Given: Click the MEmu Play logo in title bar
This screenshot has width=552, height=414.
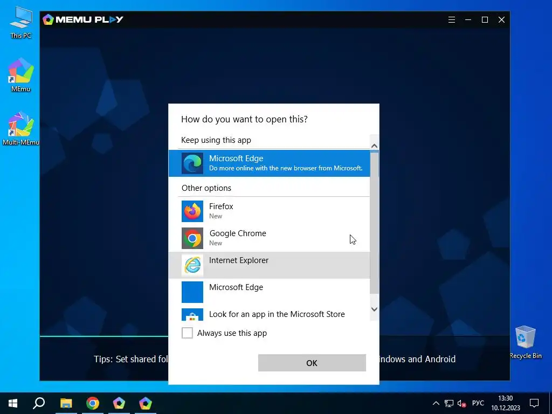Looking at the screenshot, I should click(x=83, y=19).
